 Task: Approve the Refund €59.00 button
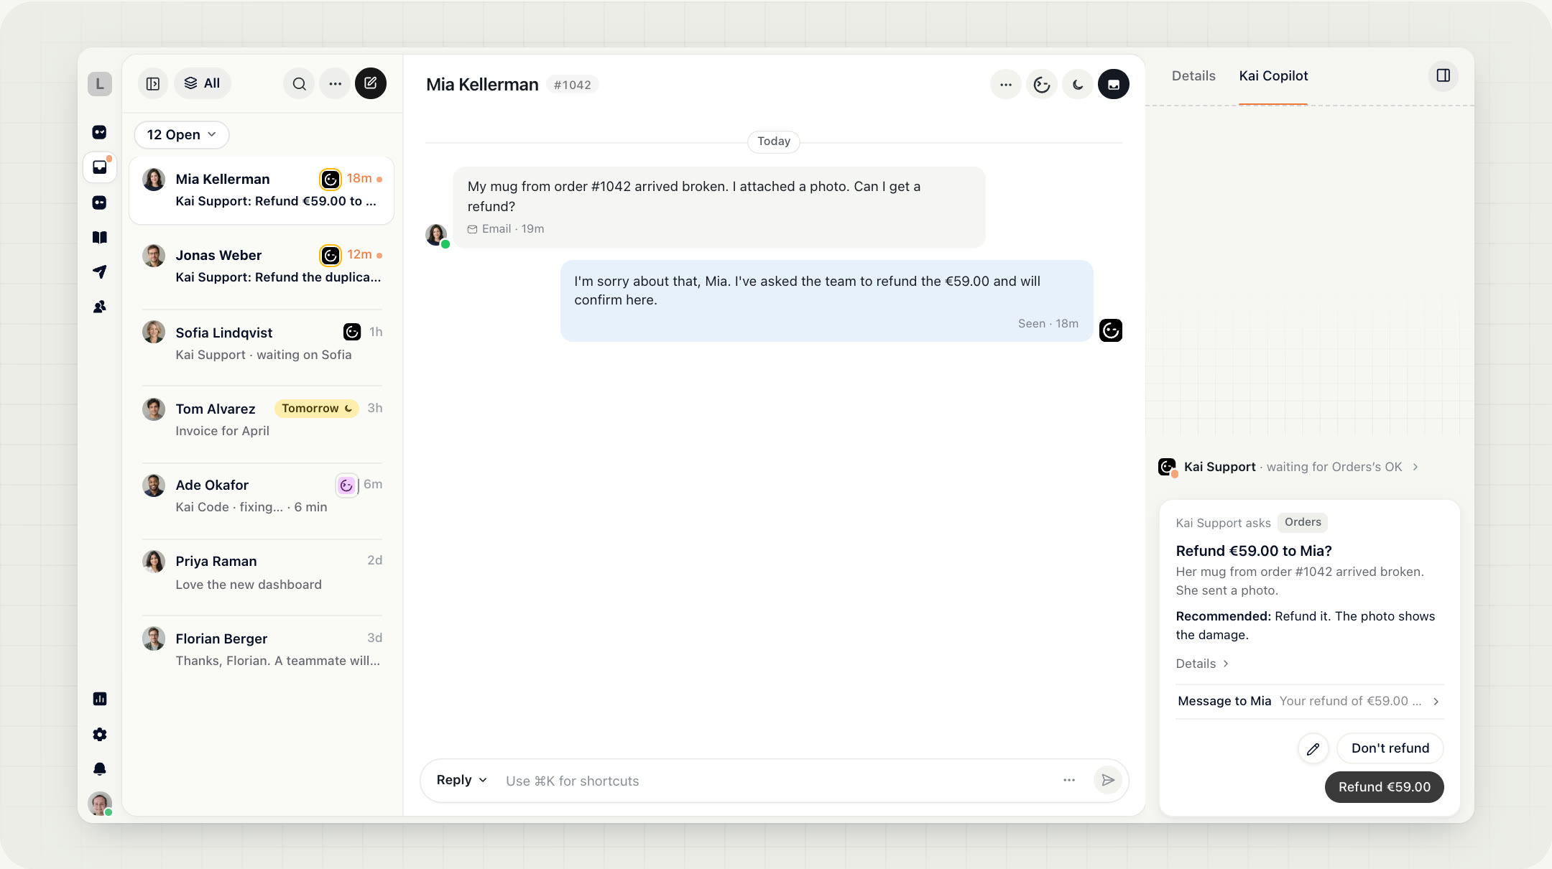click(1384, 787)
